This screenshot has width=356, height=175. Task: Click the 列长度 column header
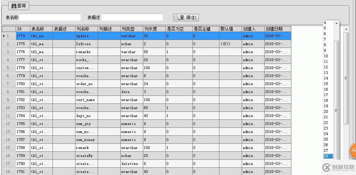coord(154,29)
